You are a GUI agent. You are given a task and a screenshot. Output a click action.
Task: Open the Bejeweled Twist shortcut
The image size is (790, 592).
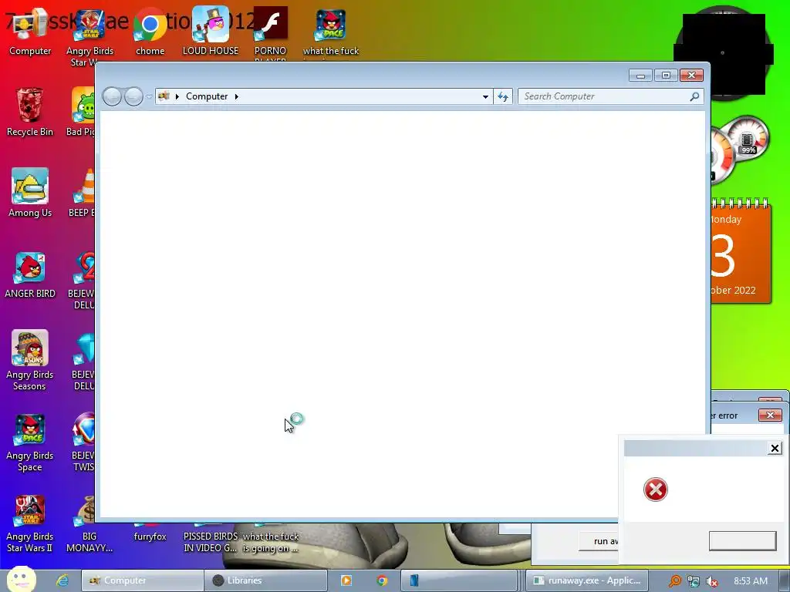(x=84, y=442)
